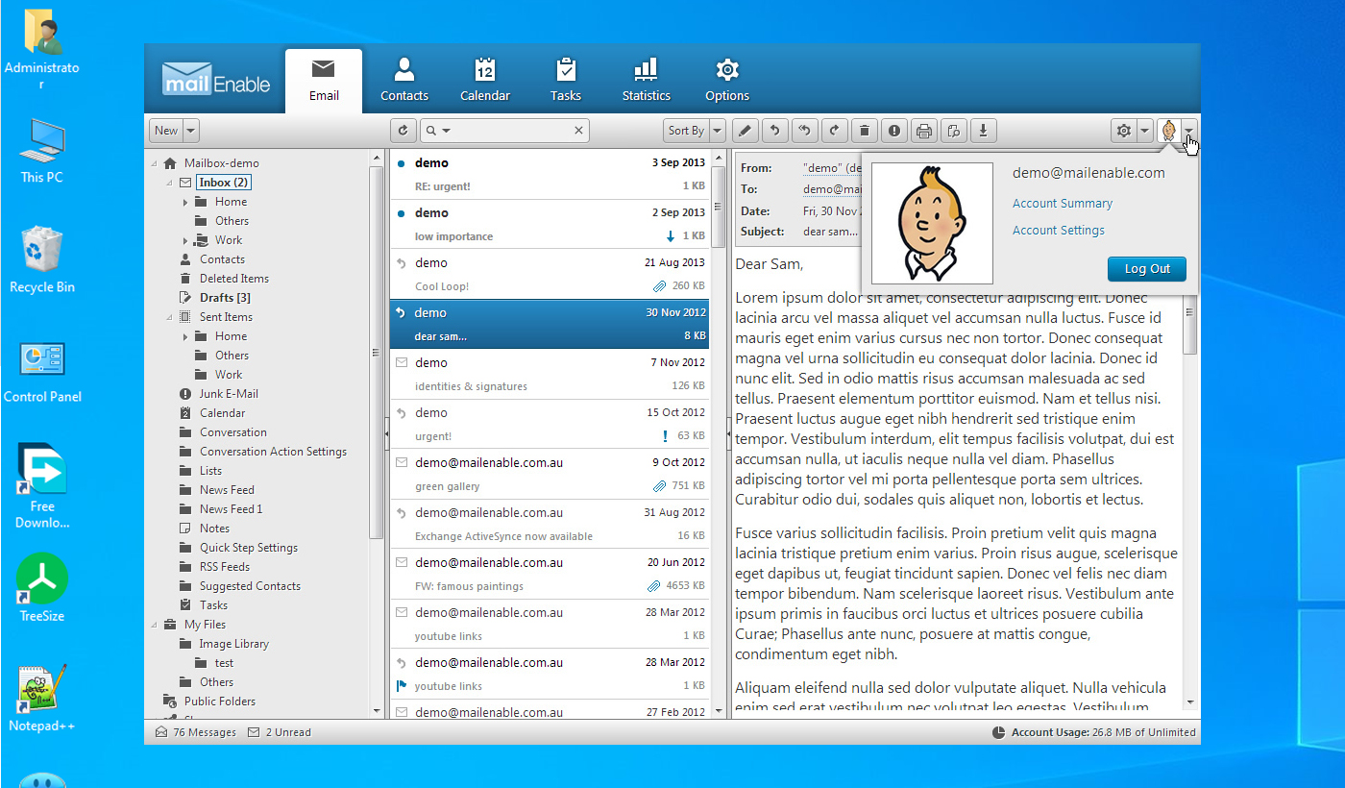Image resolution: width=1345 pixels, height=788 pixels.
Task: Forward the selected email using the forward icon
Action: pos(834,131)
